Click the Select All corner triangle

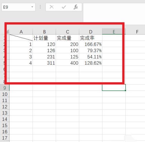[x=8, y=32]
